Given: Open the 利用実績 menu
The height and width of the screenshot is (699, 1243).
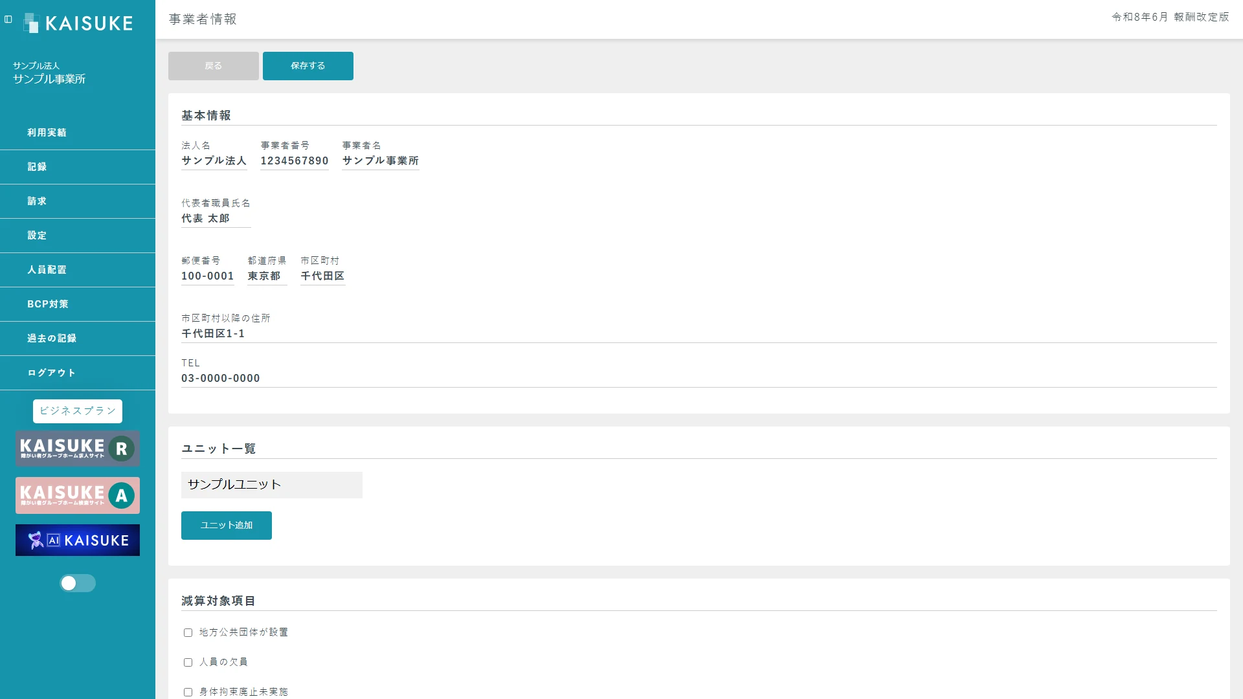Looking at the screenshot, I should click(x=78, y=133).
